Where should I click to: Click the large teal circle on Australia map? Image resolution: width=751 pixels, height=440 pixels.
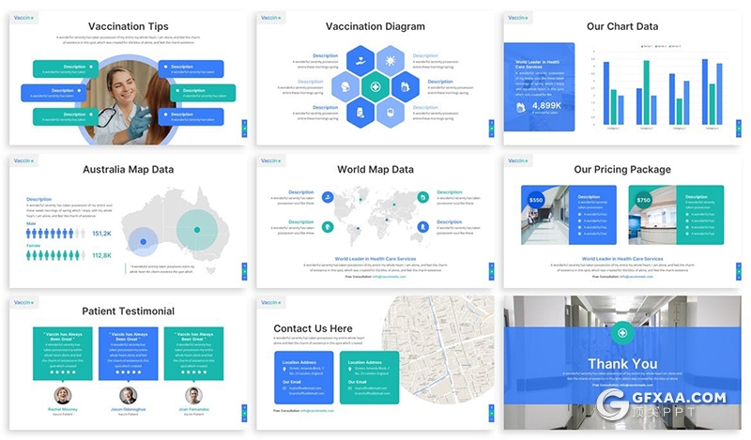tap(195, 228)
